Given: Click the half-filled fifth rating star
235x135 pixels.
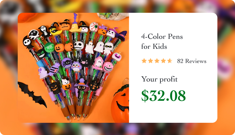Looking at the screenshot, I should (x=170, y=61).
